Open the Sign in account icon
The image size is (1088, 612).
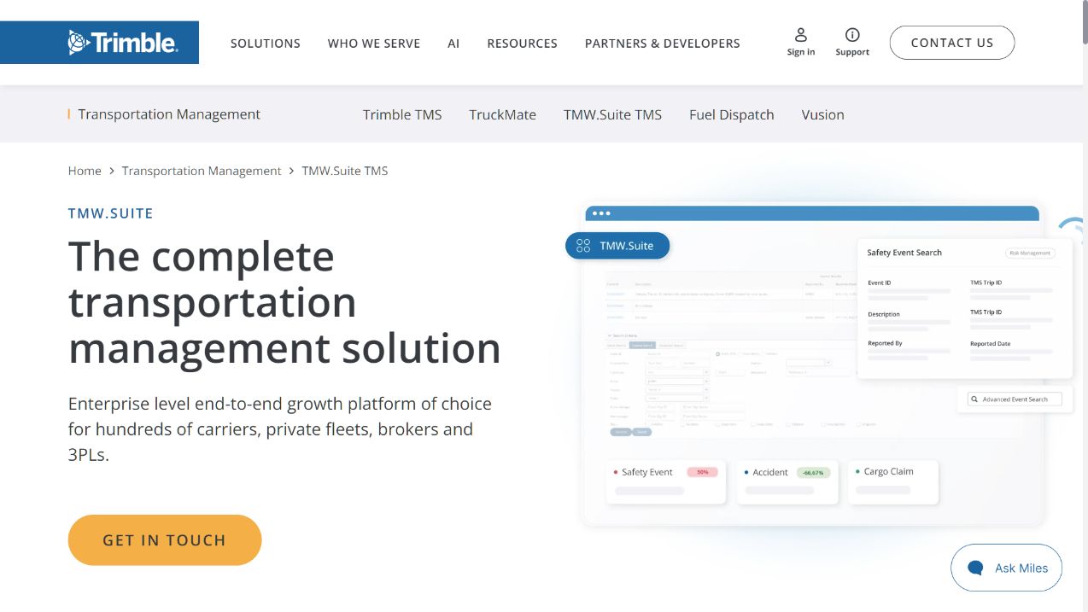[801, 35]
